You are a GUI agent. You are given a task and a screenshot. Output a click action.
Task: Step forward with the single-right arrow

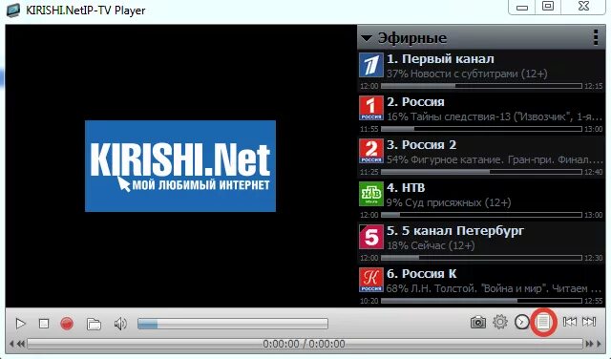click(x=600, y=344)
